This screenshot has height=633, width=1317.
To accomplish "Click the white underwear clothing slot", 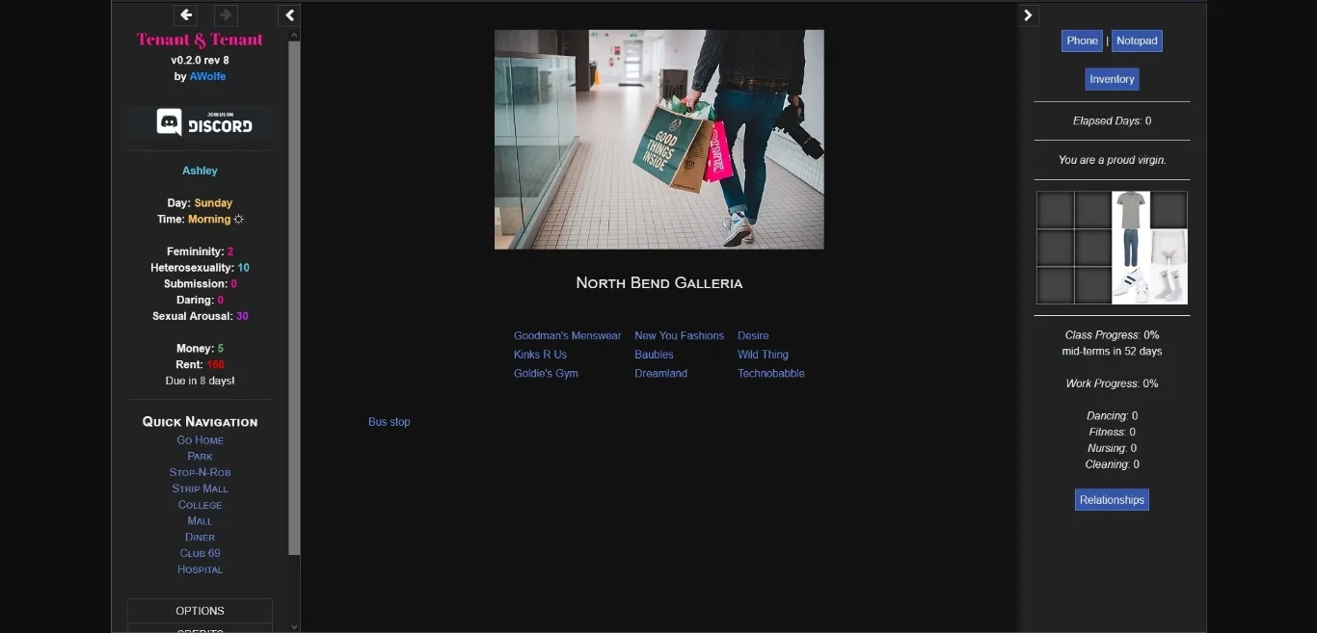I will click(1169, 248).
